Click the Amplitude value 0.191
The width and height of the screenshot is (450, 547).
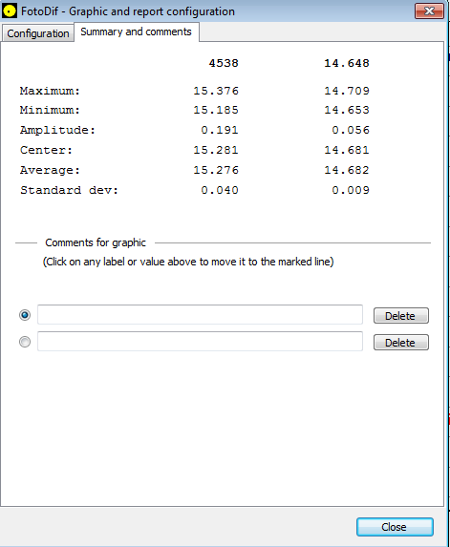click(220, 130)
